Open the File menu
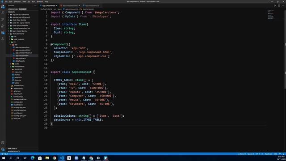This screenshot has height=161, width=286. pos(6,2)
